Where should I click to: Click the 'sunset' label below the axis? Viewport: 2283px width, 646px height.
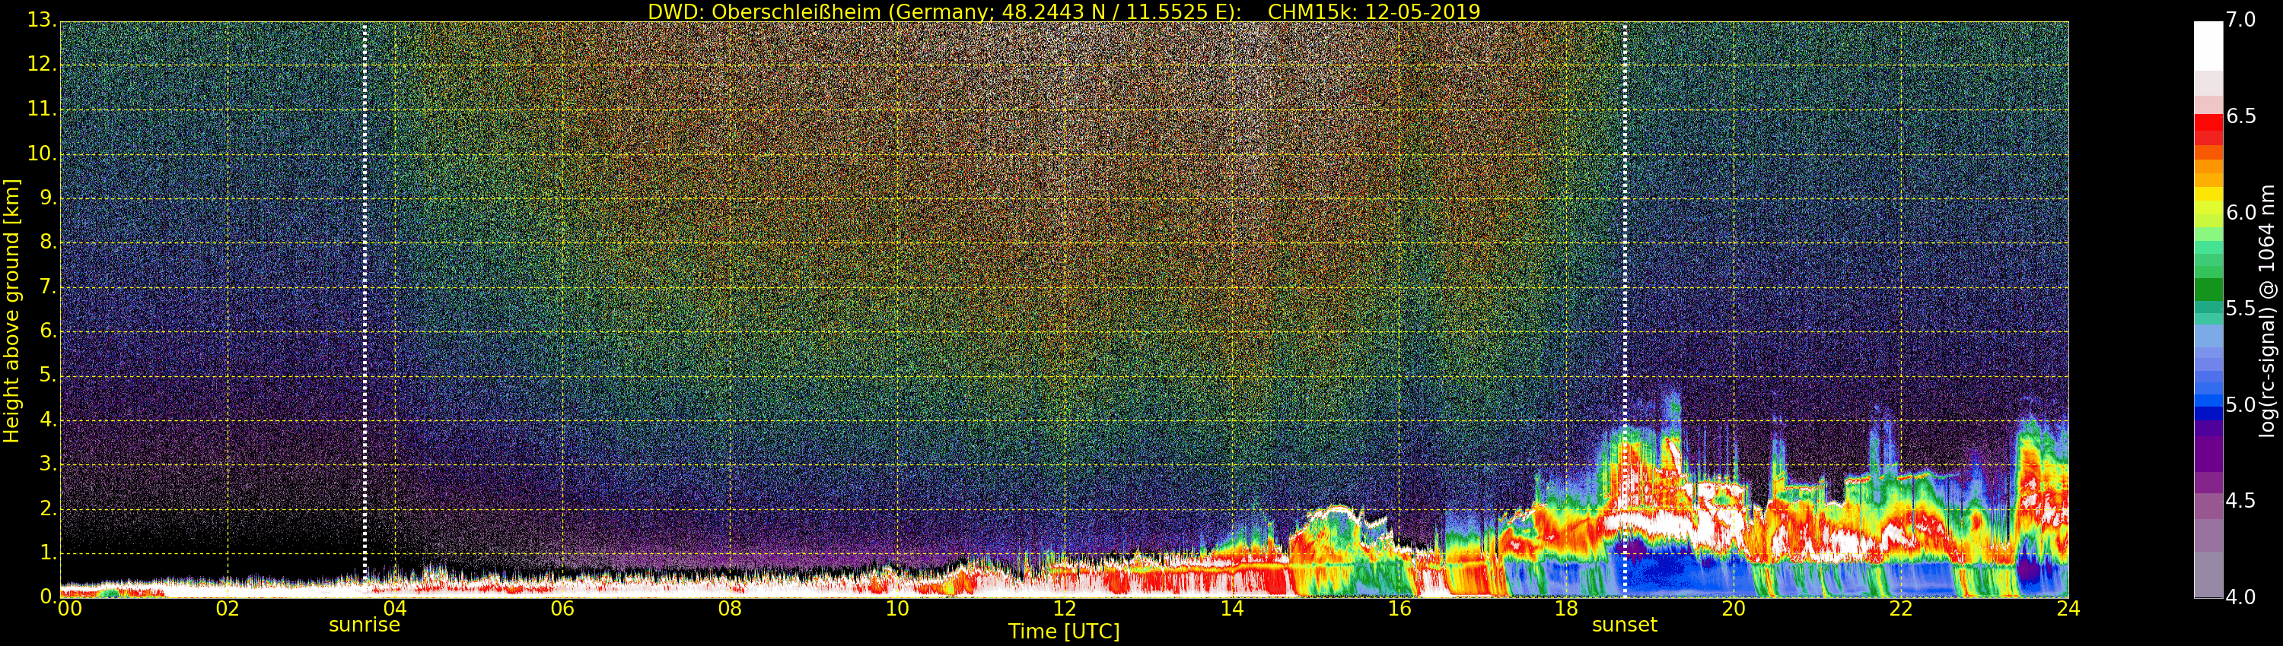[1625, 625]
